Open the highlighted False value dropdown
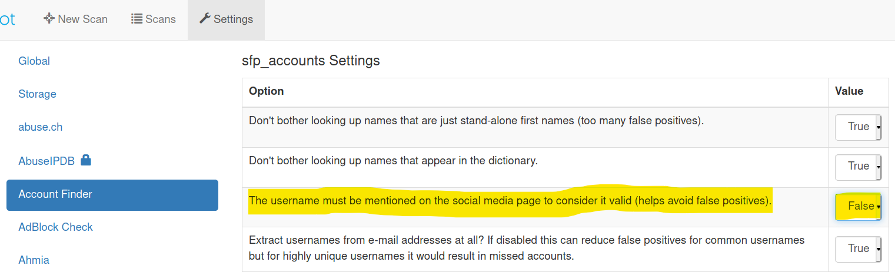 pos(858,207)
